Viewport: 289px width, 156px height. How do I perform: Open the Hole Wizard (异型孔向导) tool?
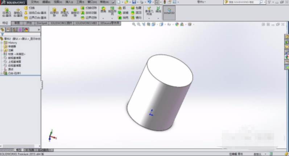[x=65, y=13]
